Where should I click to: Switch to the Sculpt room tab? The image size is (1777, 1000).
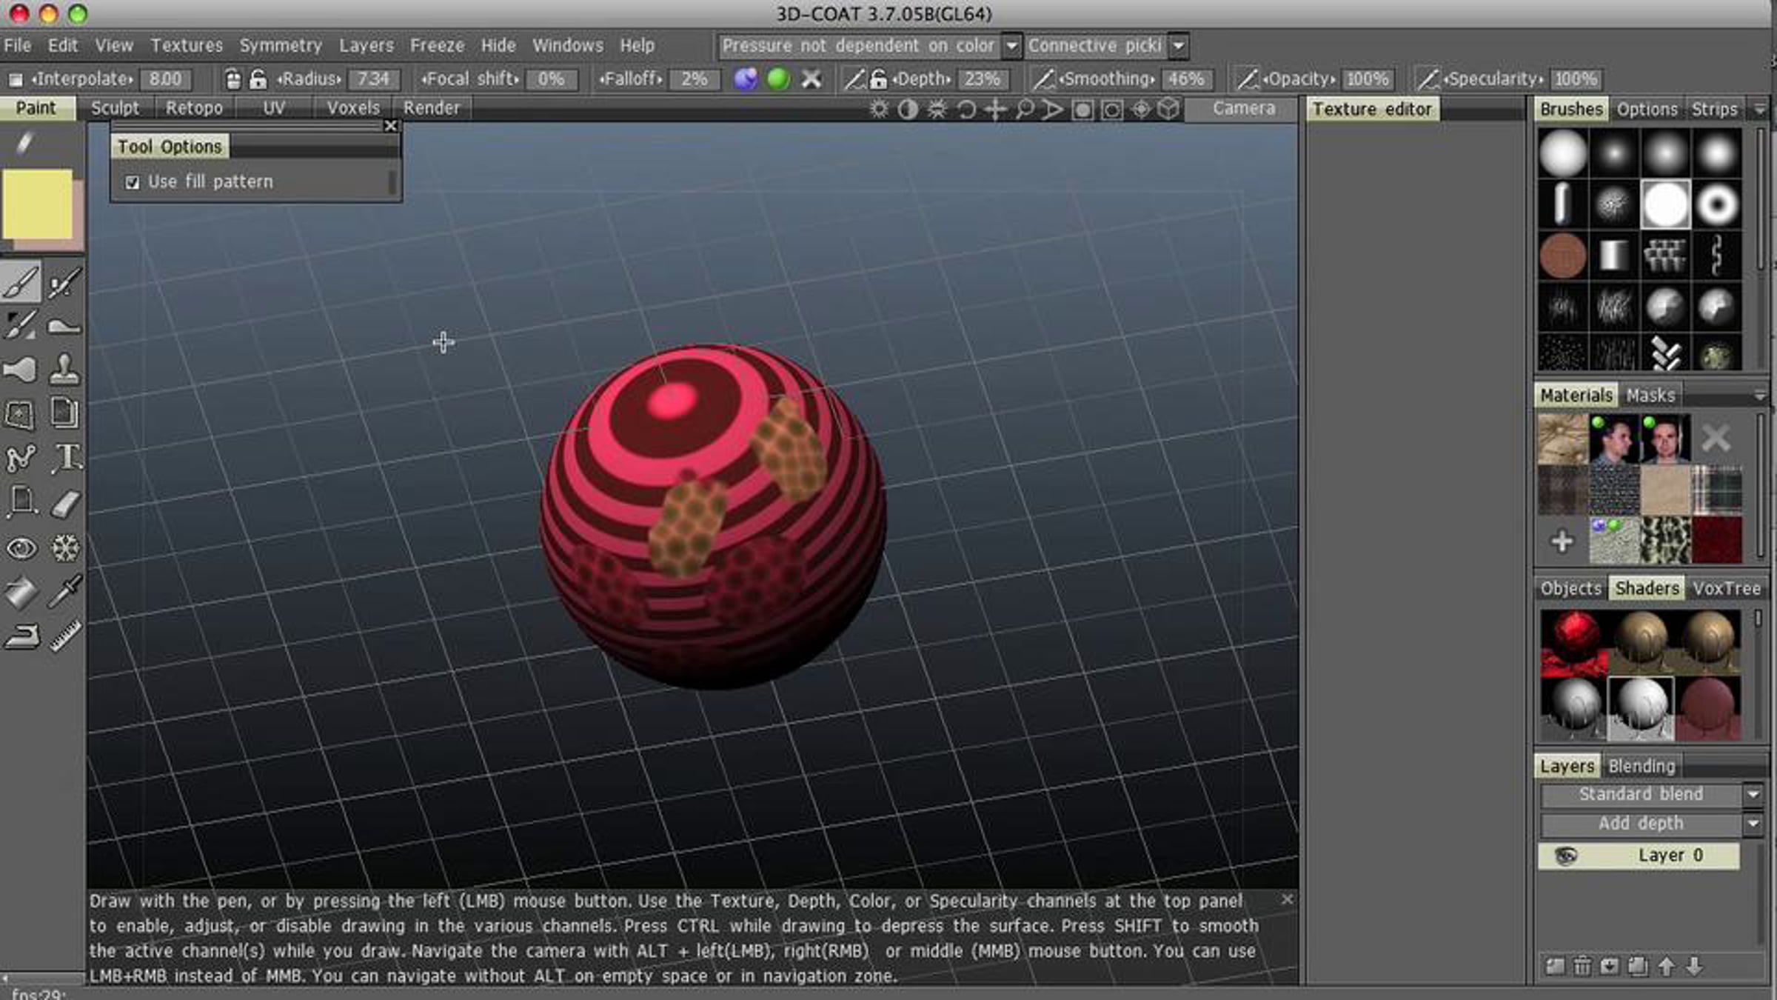[x=115, y=108]
